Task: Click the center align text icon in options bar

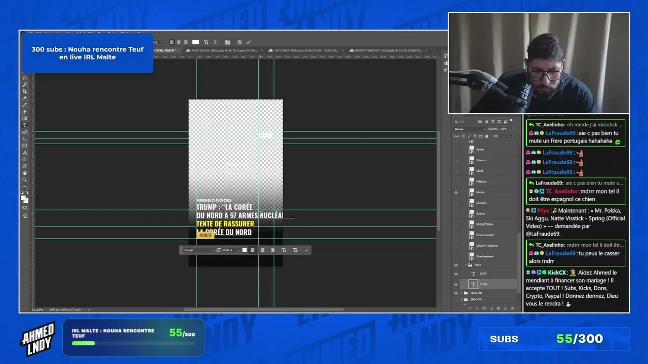Action: click(x=179, y=42)
